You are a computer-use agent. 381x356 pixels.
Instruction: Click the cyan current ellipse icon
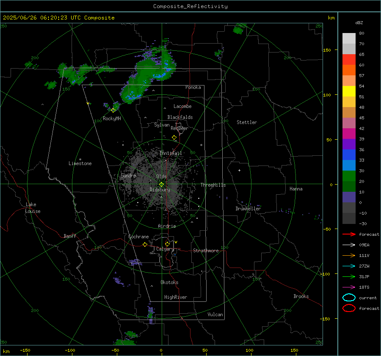[349, 298]
